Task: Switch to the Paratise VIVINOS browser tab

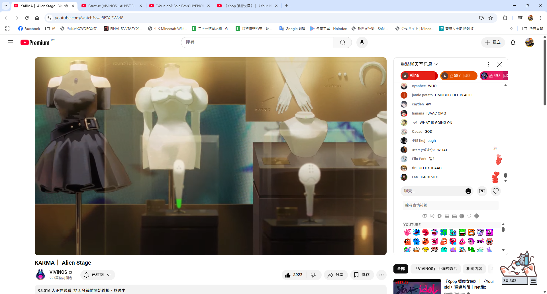Action: click(112, 6)
